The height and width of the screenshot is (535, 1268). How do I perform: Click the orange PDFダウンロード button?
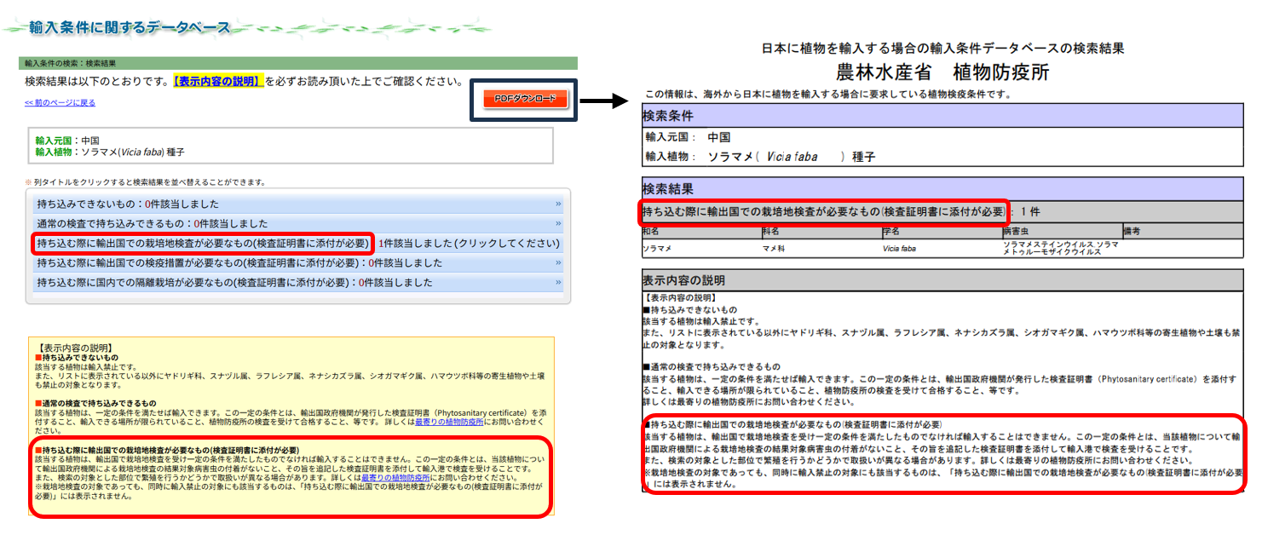[524, 100]
